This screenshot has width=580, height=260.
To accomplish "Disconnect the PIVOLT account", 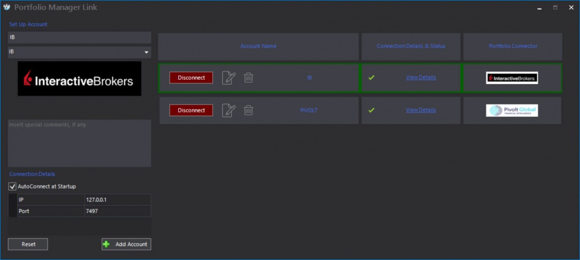I will click(192, 111).
